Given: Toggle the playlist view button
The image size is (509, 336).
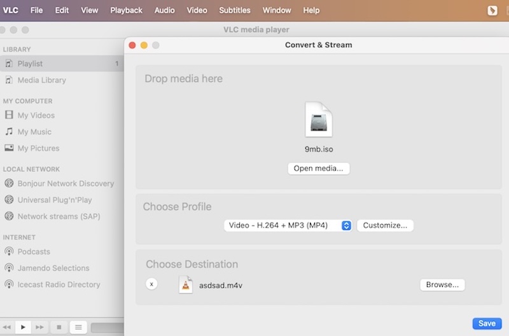Looking at the screenshot, I should [78, 327].
